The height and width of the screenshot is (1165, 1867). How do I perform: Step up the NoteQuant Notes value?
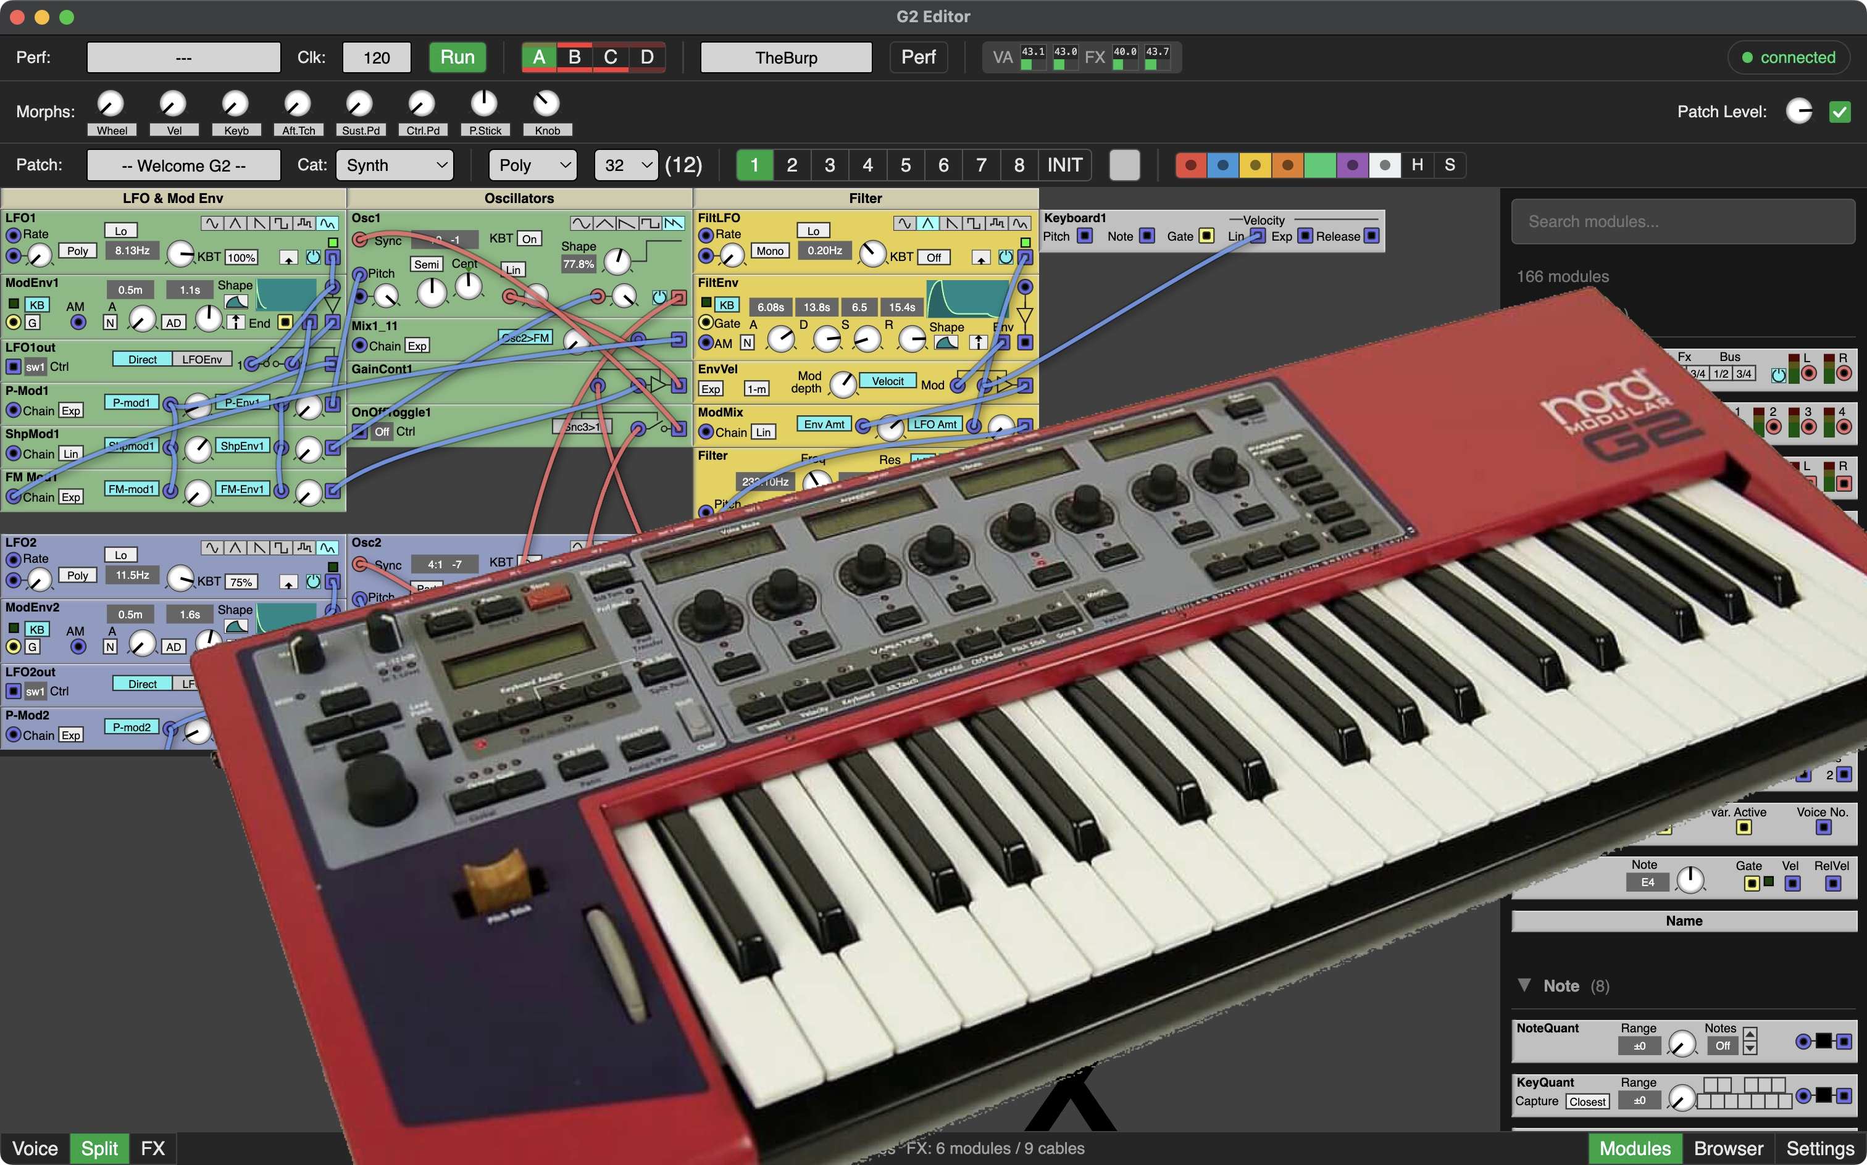(x=1750, y=1034)
